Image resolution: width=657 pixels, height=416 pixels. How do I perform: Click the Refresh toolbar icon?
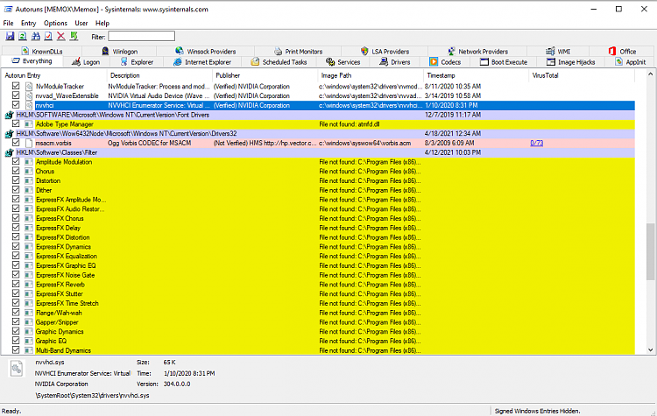click(23, 37)
